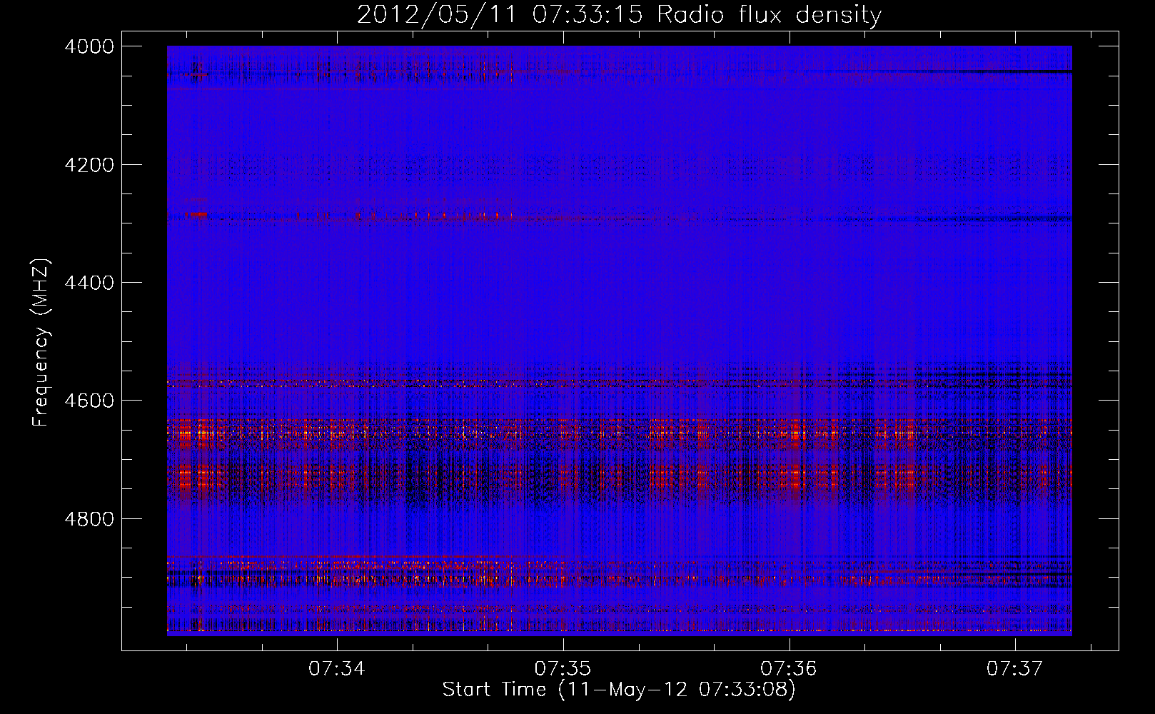This screenshot has width=1155, height=714.
Task: Select the 4400 frequency axis label
Action: coord(89,283)
